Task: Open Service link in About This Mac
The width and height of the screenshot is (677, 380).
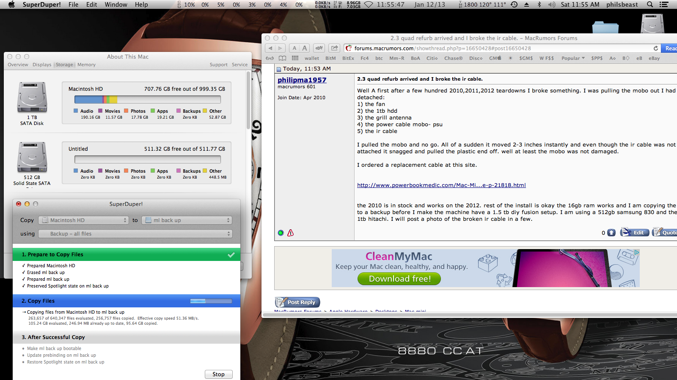Action: pos(239,65)
